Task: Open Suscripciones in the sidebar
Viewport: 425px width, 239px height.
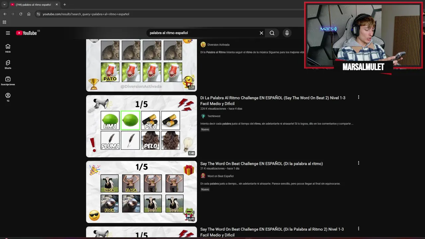Action: tap(8, 81)
